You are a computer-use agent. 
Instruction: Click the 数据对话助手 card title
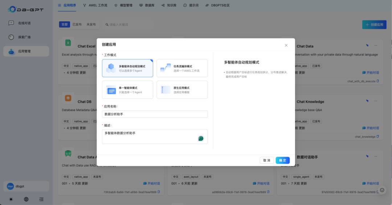[307, 157]
